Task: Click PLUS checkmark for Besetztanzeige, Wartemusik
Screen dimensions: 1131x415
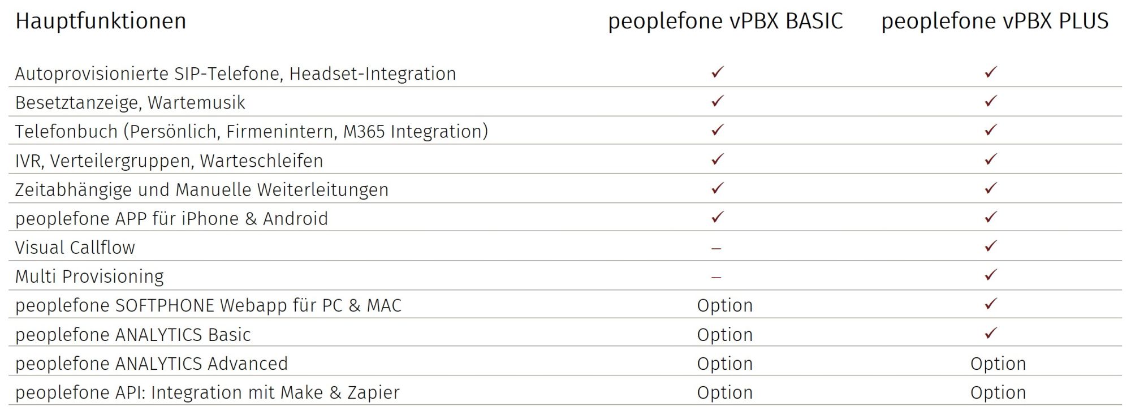Action: 991,101
